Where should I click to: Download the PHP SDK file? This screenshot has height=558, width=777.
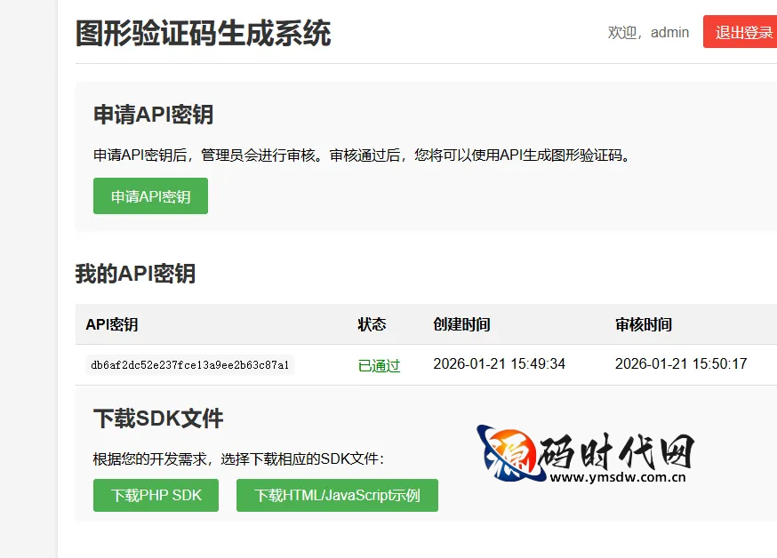156,495
